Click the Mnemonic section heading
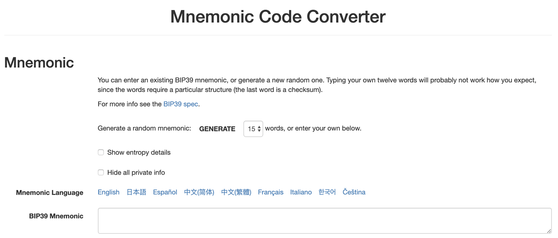The width and height of the screenshot is (558, 238). tap(39, 63)
